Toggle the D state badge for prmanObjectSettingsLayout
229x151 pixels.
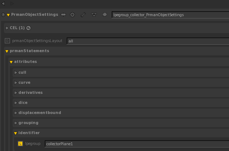tap(8, 41)
